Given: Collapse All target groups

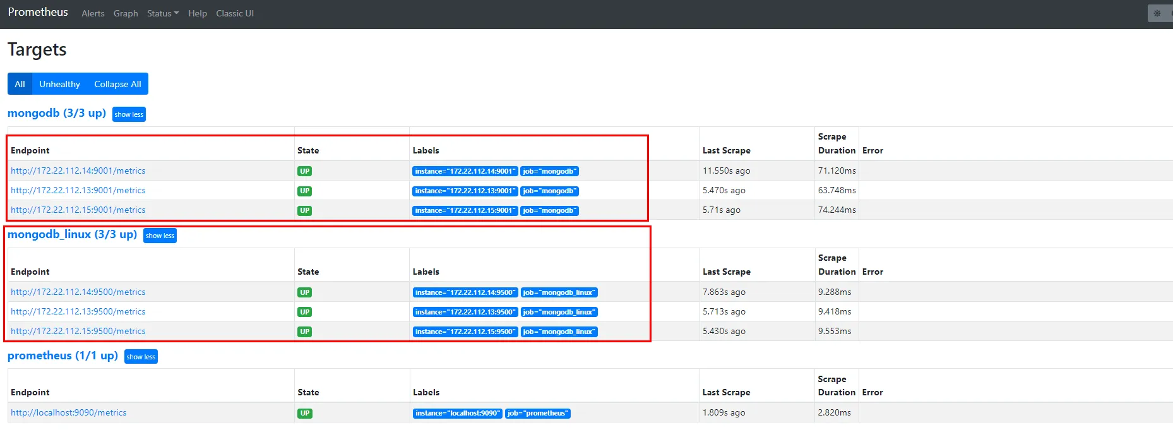Looking at the screenshot, I should [x=117, y=84].
